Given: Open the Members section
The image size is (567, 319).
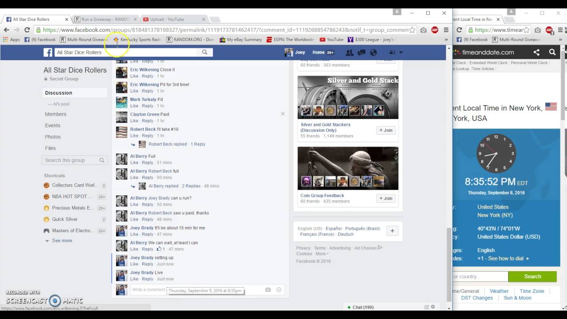Looking at the screenshot, I should 56,114.
